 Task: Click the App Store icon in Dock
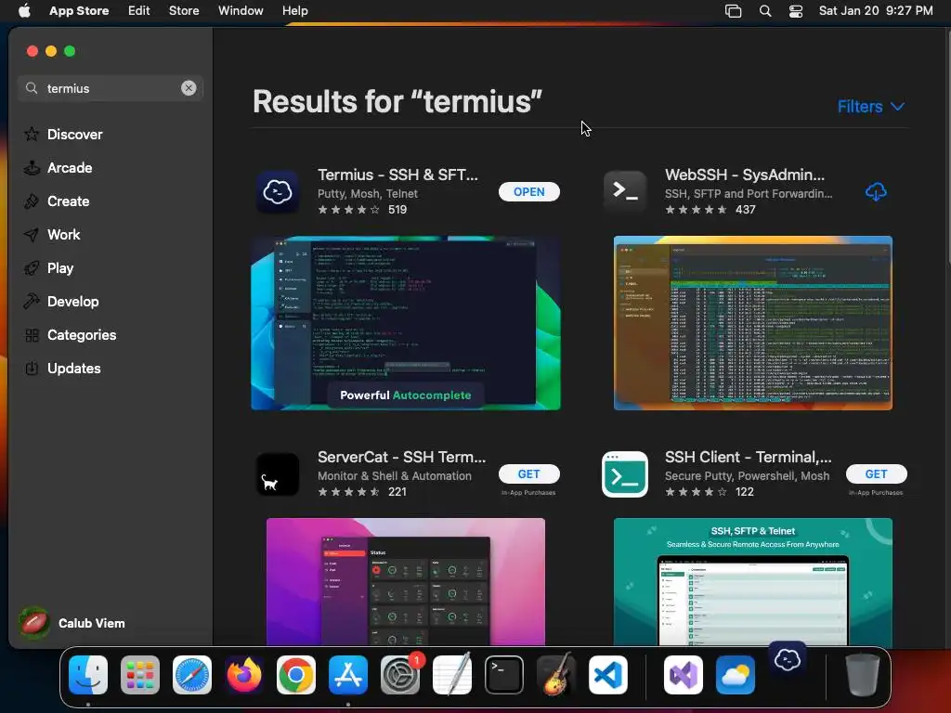(348, 675)
